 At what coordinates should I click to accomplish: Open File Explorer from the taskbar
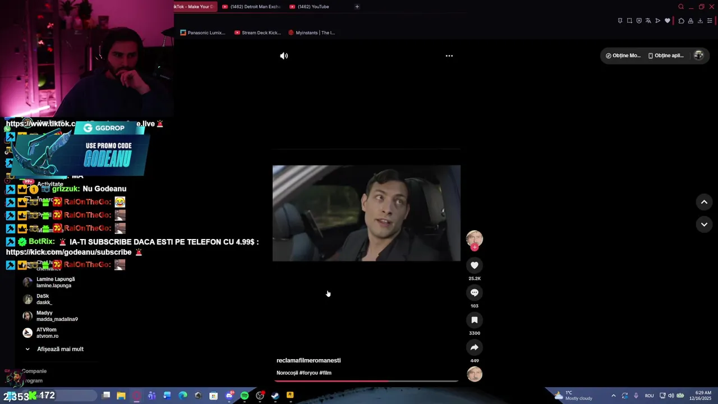[121, 396]
